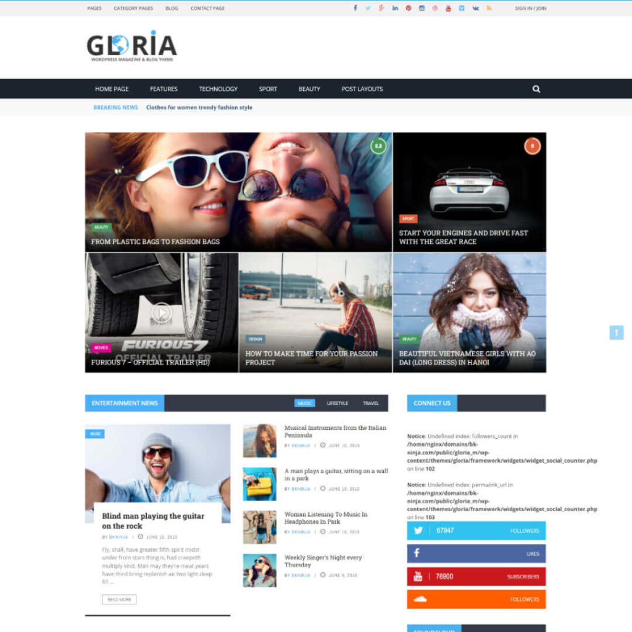
Task: Click the orange 9 score badge on car post
Action: point(532,146)
